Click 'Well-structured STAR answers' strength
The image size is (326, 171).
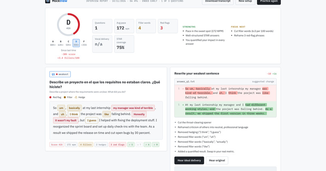[x=202, y=36]
